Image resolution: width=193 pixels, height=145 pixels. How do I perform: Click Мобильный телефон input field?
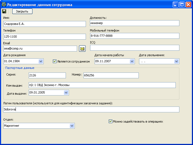[135, 36]
